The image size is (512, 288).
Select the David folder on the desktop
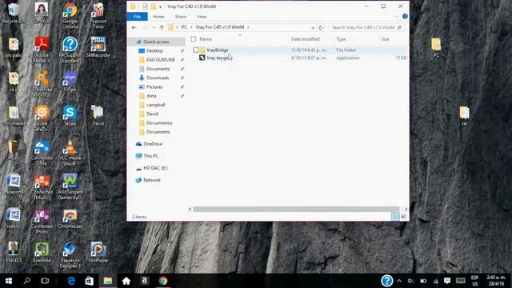(98, 115)
